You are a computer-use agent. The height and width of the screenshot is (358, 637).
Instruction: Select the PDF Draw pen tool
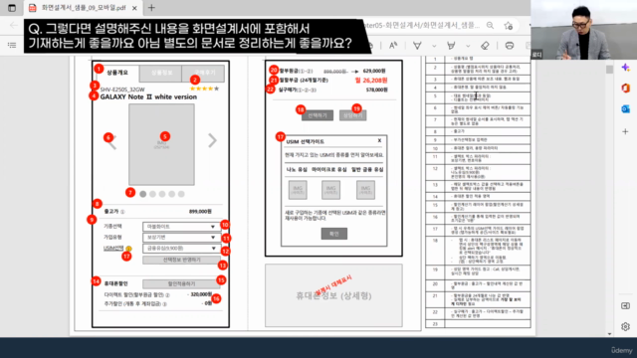[x=417, y=46]
